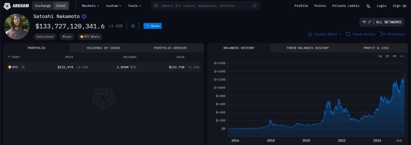Open the Tools dropdown menu

click(134, 6)
